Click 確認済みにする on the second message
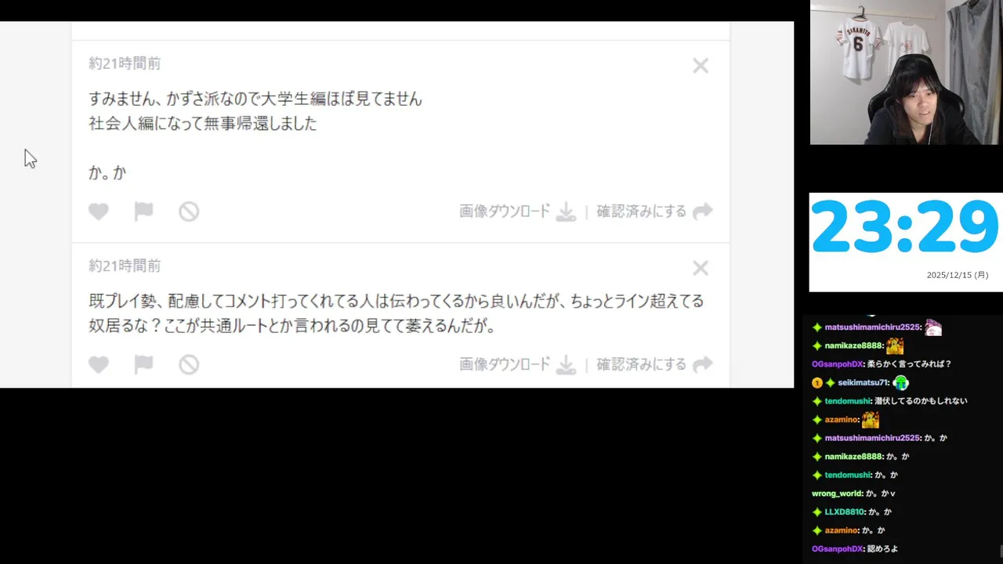The width and height of the screenshot is (1003, 564). (641, 364)
